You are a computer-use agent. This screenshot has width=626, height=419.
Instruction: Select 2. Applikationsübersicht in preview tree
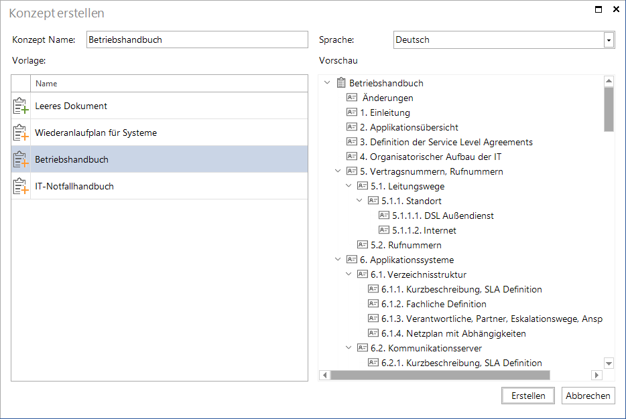pos(409,128)
